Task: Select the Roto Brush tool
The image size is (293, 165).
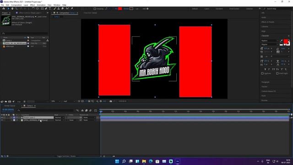Action: (67, 9)
